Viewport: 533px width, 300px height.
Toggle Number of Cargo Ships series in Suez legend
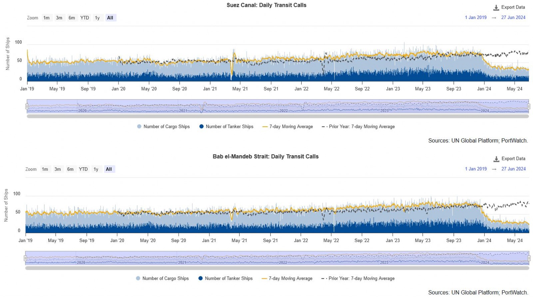[163, 127]
